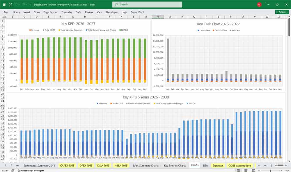Screen dimensions: 291x172
Task: Undo the last action
Action: click(15, 4)
